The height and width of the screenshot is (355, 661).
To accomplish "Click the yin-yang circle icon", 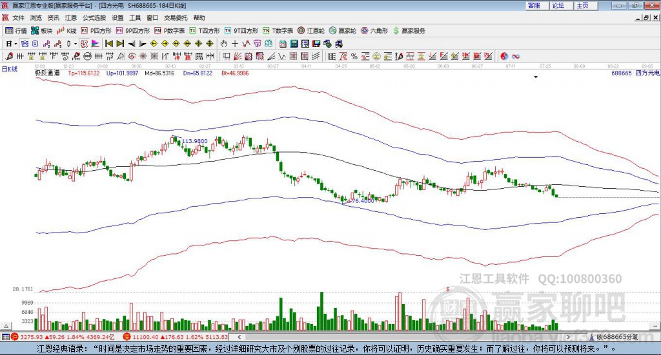I will pos(504,56).
